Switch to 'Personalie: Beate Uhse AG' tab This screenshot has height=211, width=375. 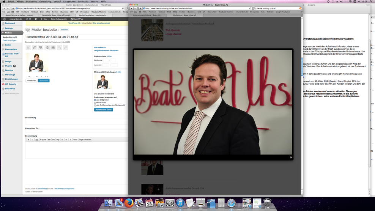pos(57,15)
